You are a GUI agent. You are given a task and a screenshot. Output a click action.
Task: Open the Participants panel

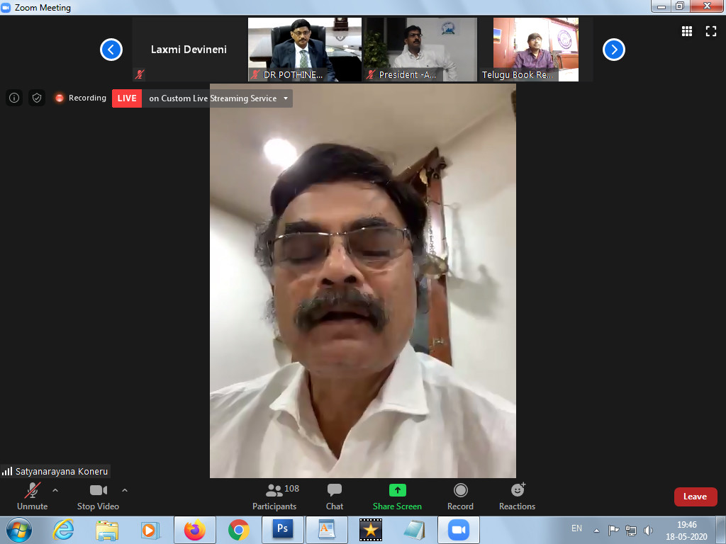pos(275,497)
